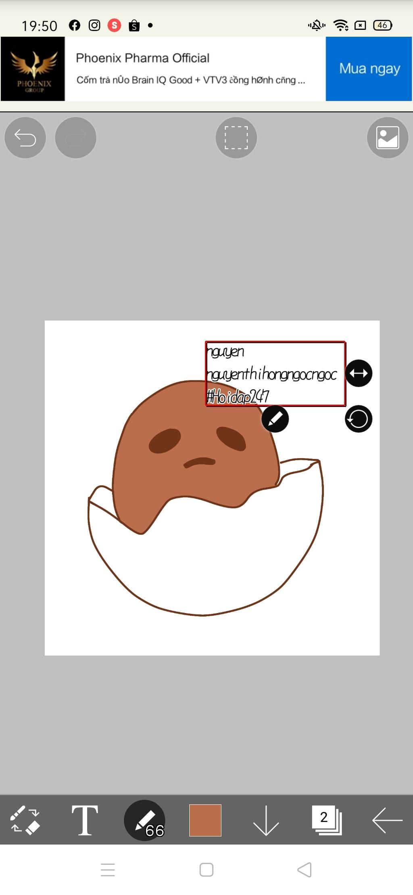The width and height of the screenshot is (413, 895).
Task: Tap the Android home button
Action: (x=206, y=870)
